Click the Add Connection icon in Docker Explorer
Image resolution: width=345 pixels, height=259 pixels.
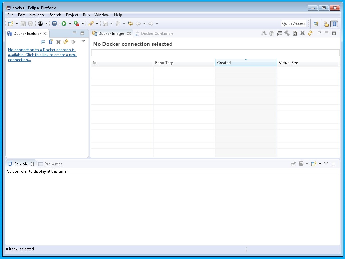click(51, 42)
